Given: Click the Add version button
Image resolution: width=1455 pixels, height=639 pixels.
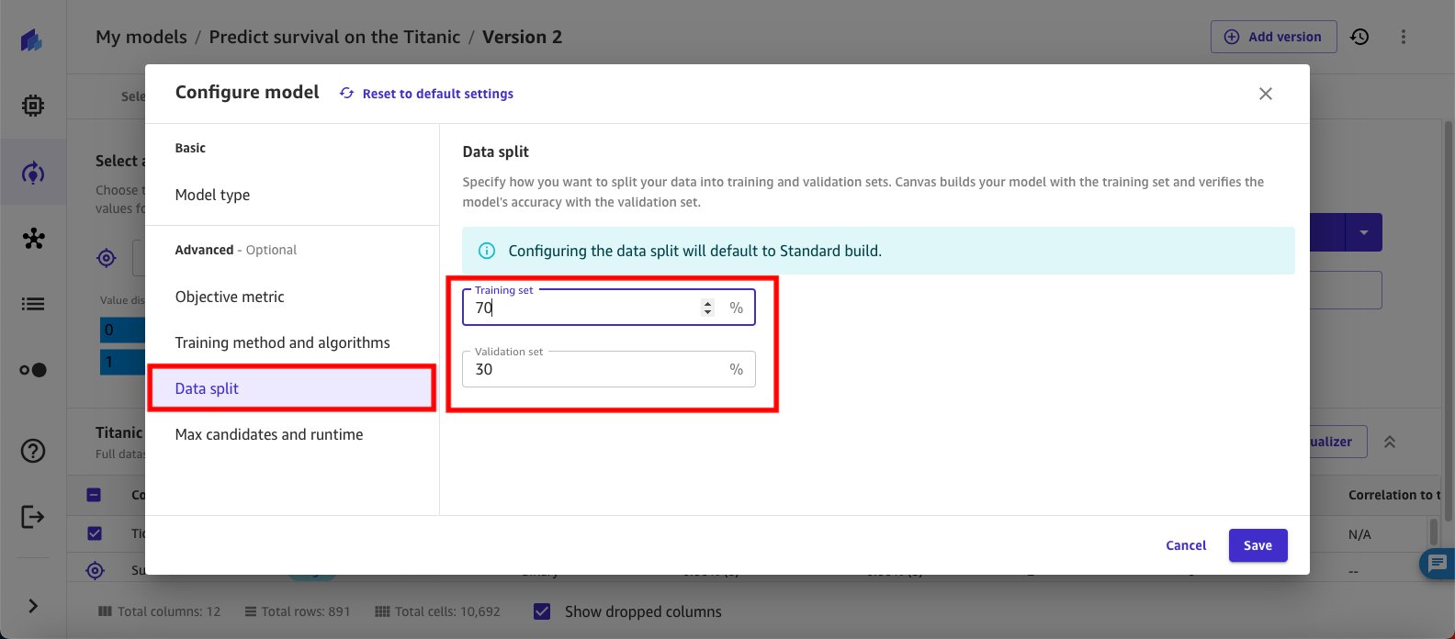Looking at the screenshot, I should 1273,37.
